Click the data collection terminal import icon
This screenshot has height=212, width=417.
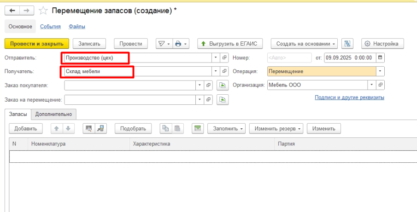point(100,128)
